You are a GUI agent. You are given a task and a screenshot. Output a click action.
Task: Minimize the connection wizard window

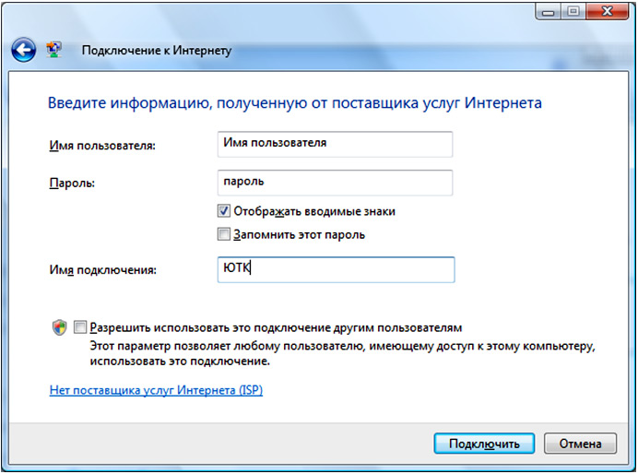click(548, 12)
